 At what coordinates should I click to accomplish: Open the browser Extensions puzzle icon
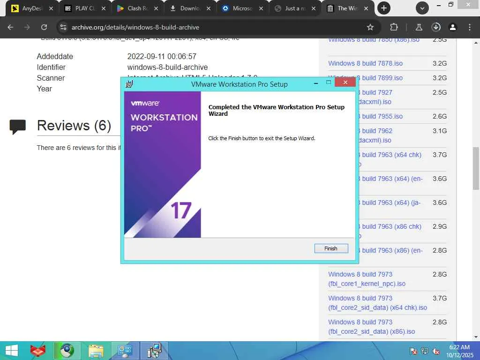394,27
